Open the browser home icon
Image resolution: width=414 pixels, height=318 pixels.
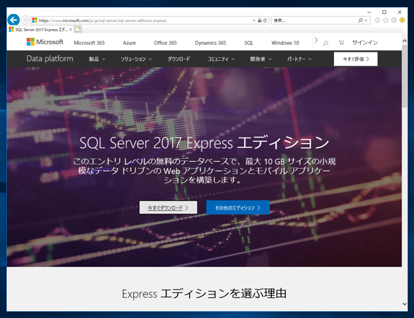pos(377,20)
